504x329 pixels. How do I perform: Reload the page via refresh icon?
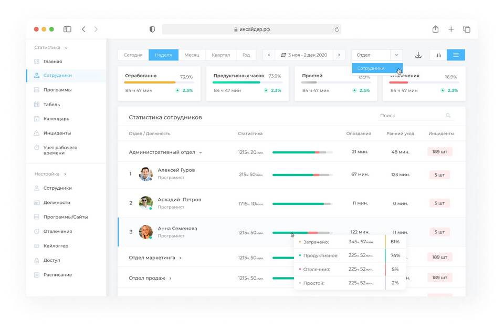337,29
